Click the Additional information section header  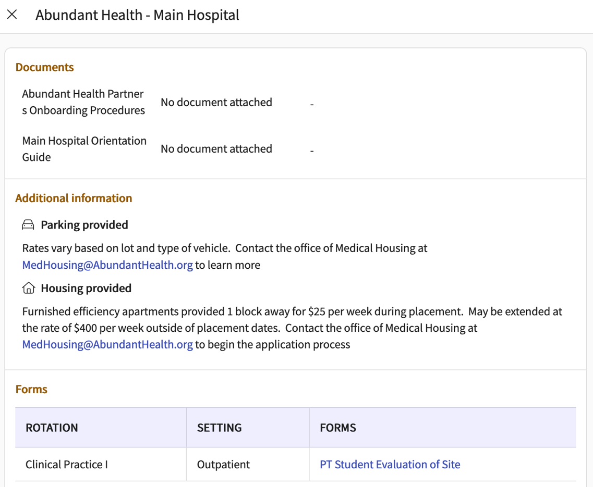tap(74, 198)
